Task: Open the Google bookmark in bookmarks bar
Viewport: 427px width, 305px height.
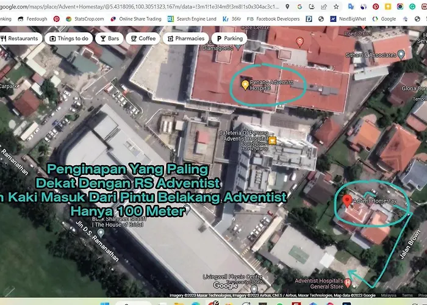Action: (384, 19)
